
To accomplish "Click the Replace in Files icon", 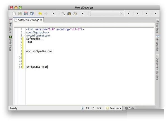I will tap(75, 13).
